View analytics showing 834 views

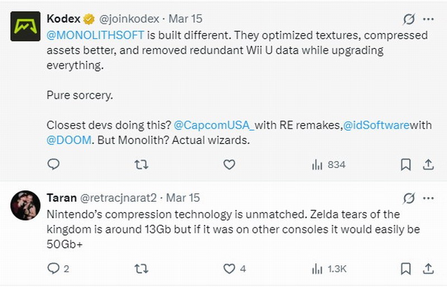(x=328, y=165)
